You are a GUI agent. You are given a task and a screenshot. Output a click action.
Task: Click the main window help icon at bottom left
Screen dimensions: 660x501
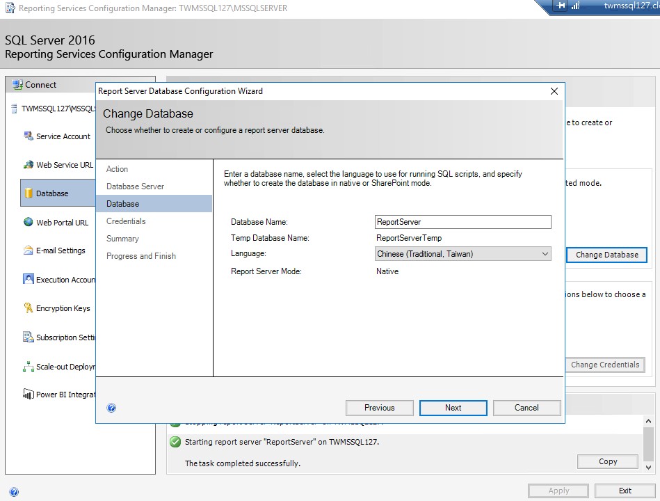pos(14,492)
